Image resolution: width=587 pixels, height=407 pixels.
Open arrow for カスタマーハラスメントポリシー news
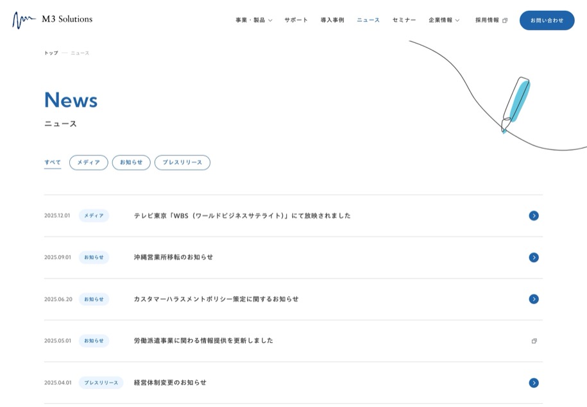(x=534, y=299)
